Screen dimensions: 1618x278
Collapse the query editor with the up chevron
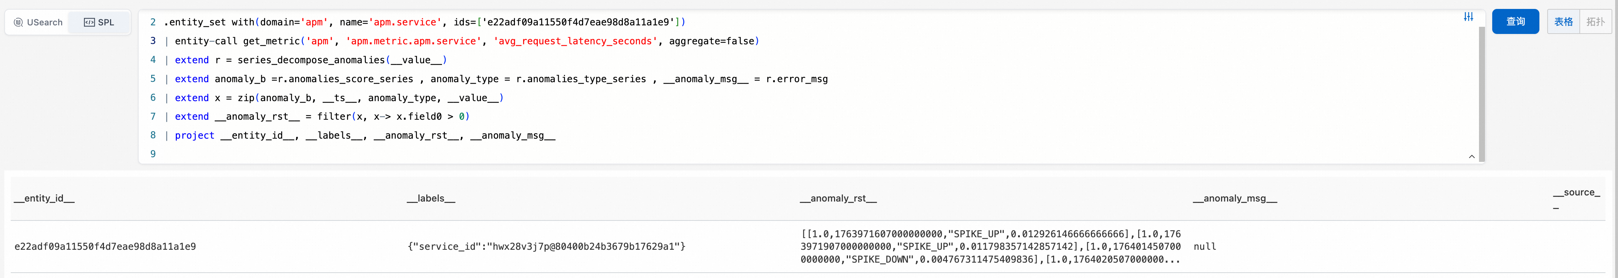point(1471,156)
